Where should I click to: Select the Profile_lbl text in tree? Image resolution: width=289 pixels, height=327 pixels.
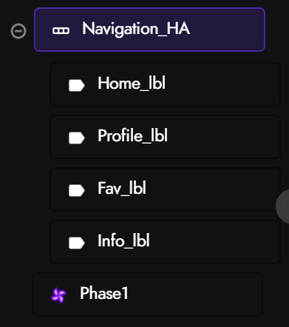click(133, 135)
